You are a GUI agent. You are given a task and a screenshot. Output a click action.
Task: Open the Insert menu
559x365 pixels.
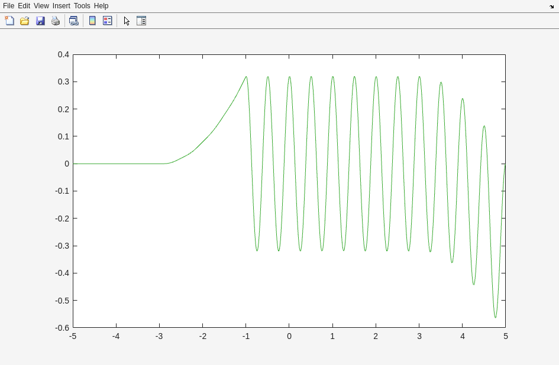pos(61,6)
